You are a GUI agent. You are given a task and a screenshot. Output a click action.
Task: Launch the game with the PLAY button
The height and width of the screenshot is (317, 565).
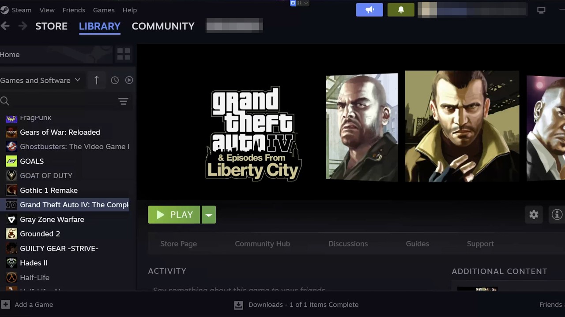pyautogui.click(x=174, y=215)
